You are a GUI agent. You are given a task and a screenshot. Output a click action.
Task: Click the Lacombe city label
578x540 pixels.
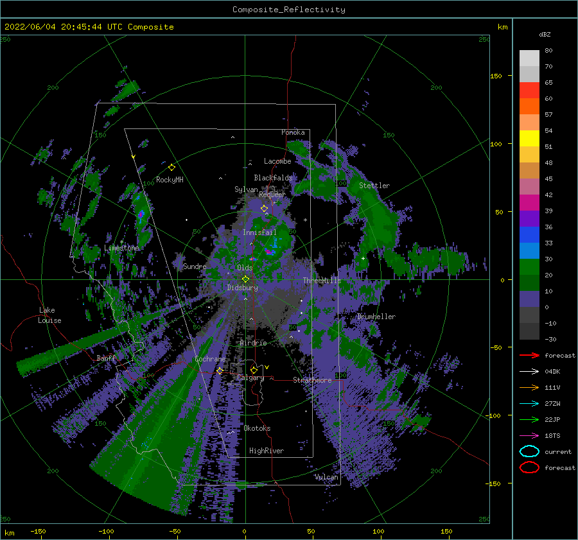(277, 161)
